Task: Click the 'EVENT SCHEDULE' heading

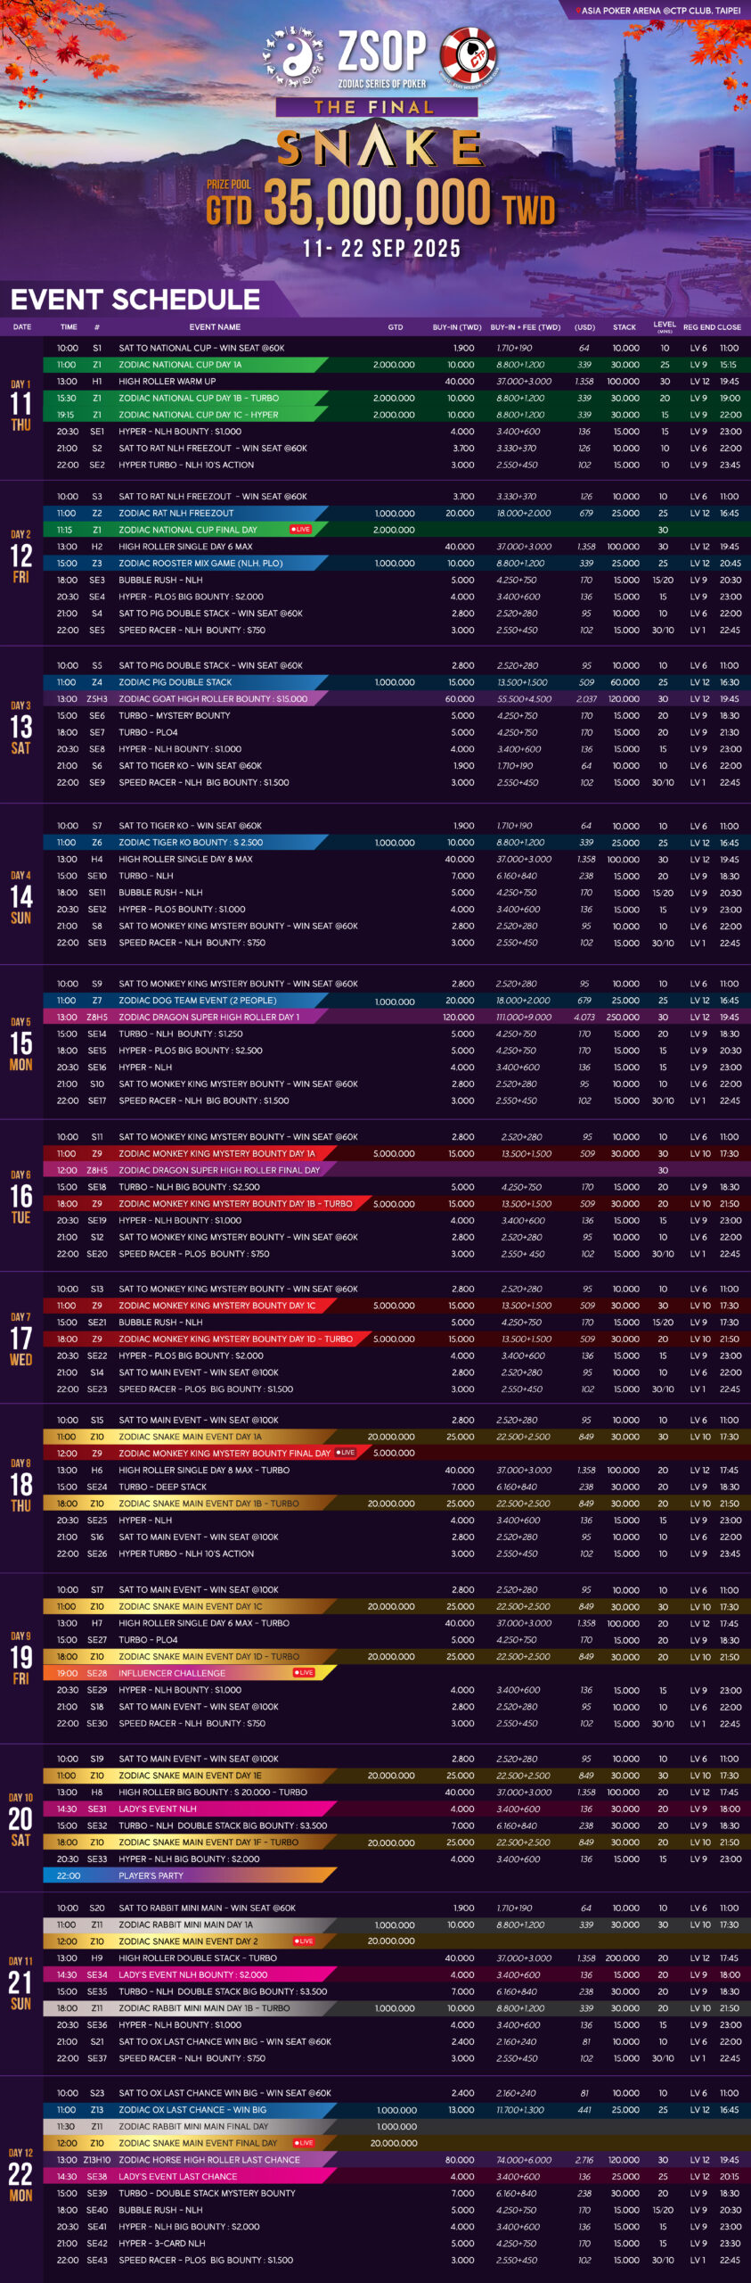Action: 135,299
